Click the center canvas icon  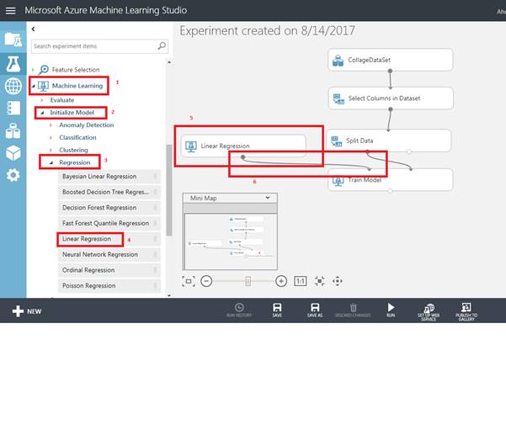click(x=319, y=281)
